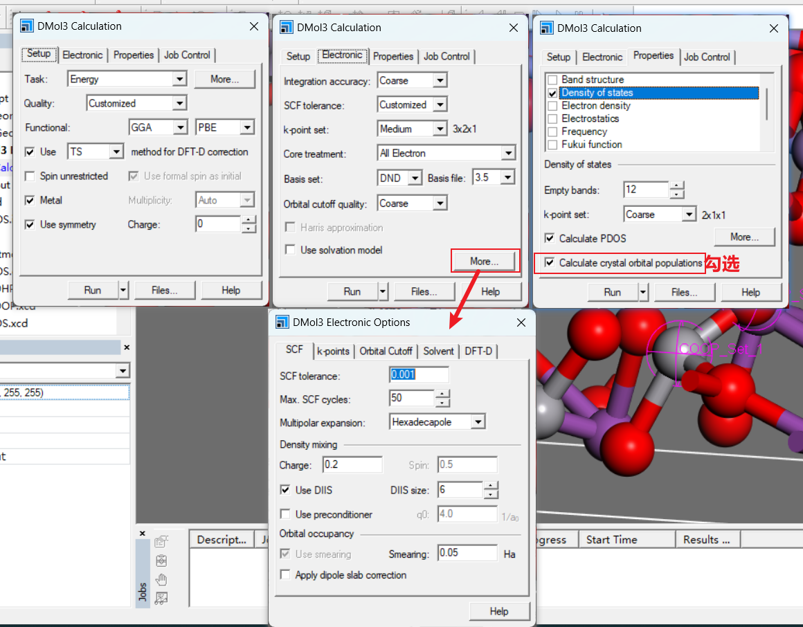
Task: Uncheck the Metal checkbox
Action: (30, 200)
